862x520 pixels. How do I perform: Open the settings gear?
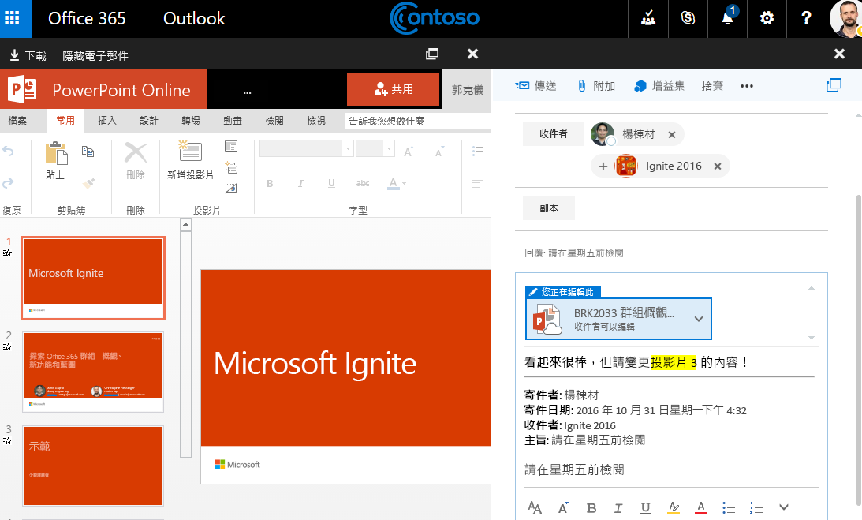[767, 18]
